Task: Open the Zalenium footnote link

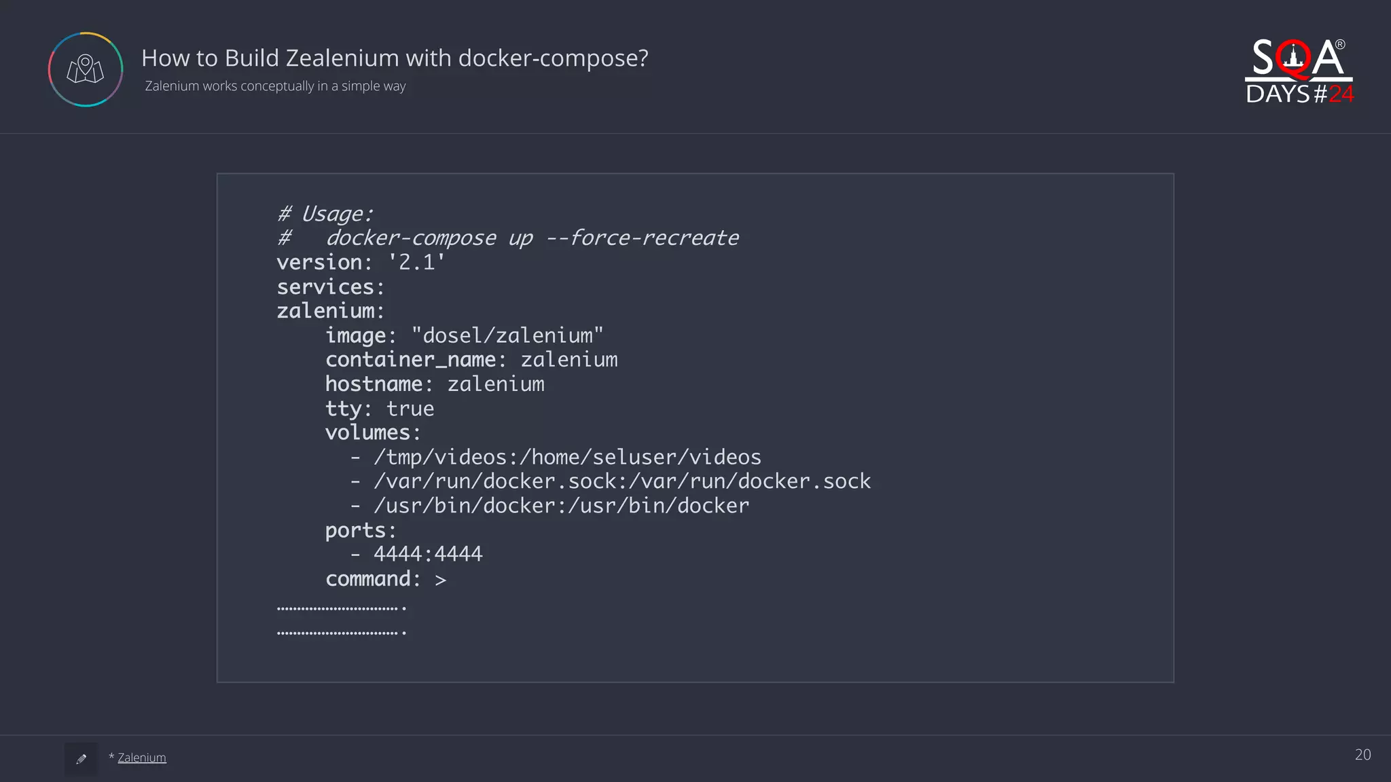Action: 141,758
